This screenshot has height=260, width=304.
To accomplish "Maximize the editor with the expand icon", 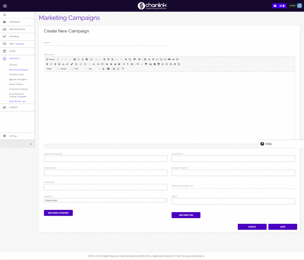I will [x=114, y=69].
